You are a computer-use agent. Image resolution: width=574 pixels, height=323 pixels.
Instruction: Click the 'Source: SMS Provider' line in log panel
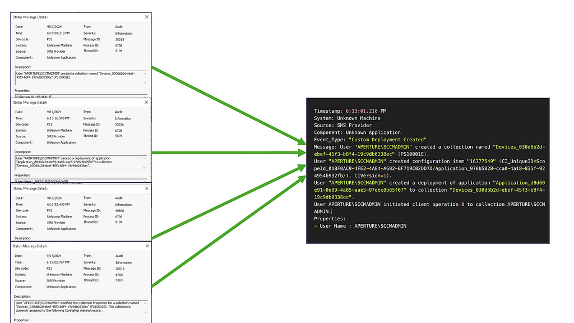point(342,125)
